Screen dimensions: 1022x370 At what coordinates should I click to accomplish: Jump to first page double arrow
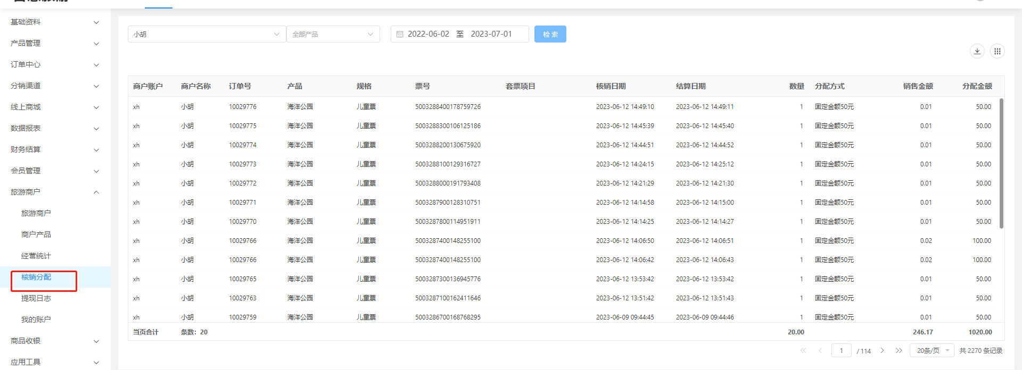(803, 350)
